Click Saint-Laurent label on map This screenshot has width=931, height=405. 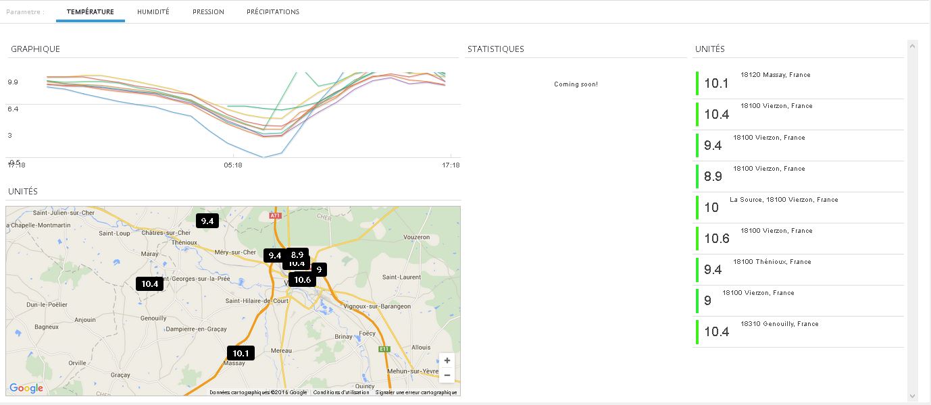(401, 277)
